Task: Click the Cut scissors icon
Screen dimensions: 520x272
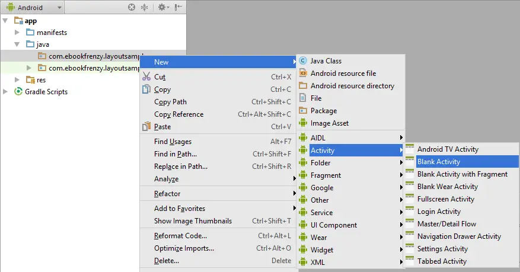Action: tap(146, 77)
